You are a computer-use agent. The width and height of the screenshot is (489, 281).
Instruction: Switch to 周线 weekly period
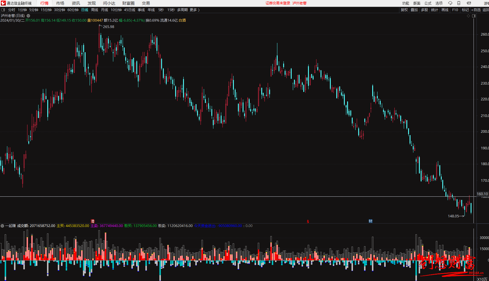tap(95, 10)
